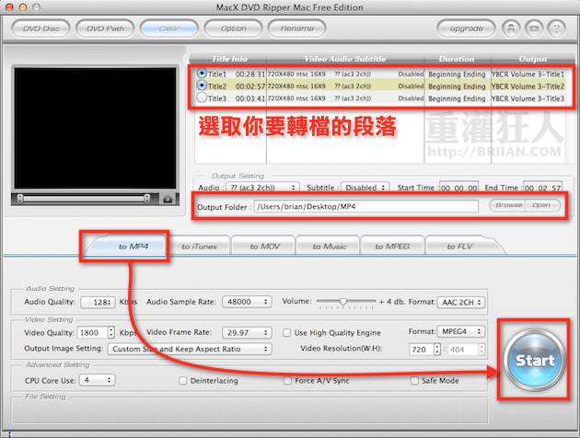
Task: Take a snapshot with the camera icon
Action: [168, 200]
